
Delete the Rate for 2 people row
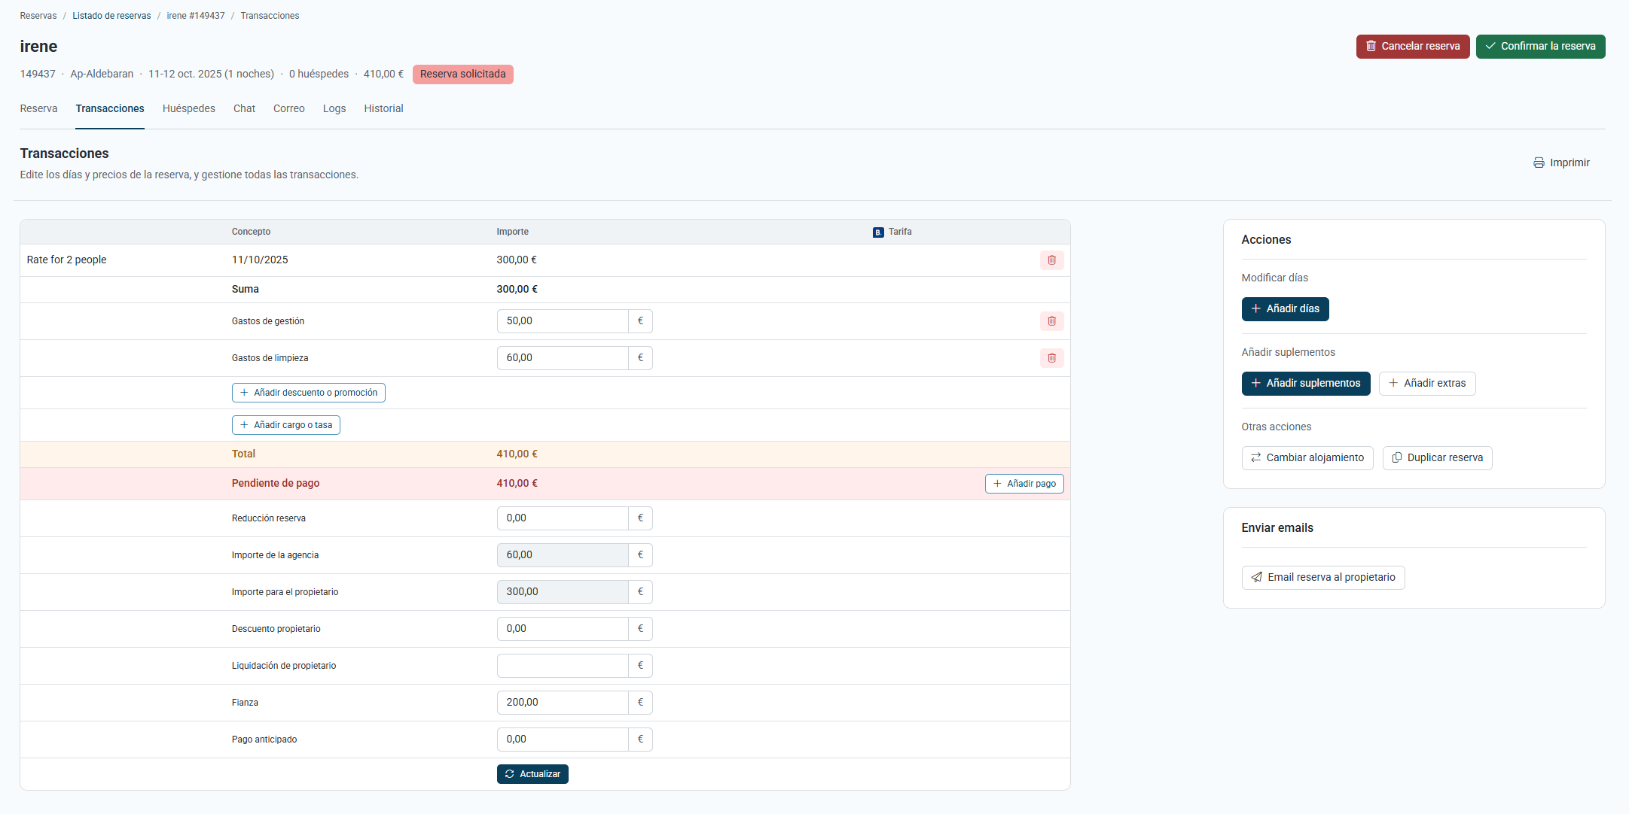click(x=1051, y=260)
